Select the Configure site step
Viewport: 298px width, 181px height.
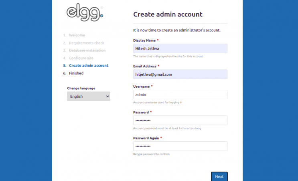click(81, 58)
